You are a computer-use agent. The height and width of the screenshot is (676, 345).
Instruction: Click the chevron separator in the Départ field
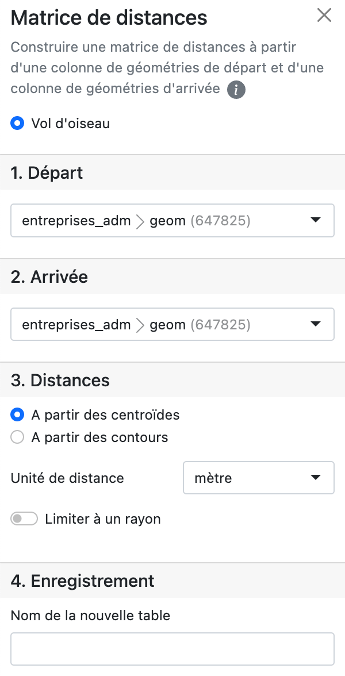(x=140, y=221)
